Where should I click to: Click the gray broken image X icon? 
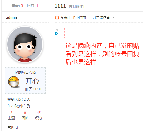pos(57,30)
